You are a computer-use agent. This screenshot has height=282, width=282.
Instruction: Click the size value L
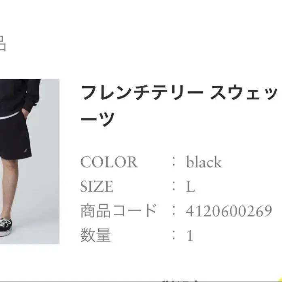(191, 187)
